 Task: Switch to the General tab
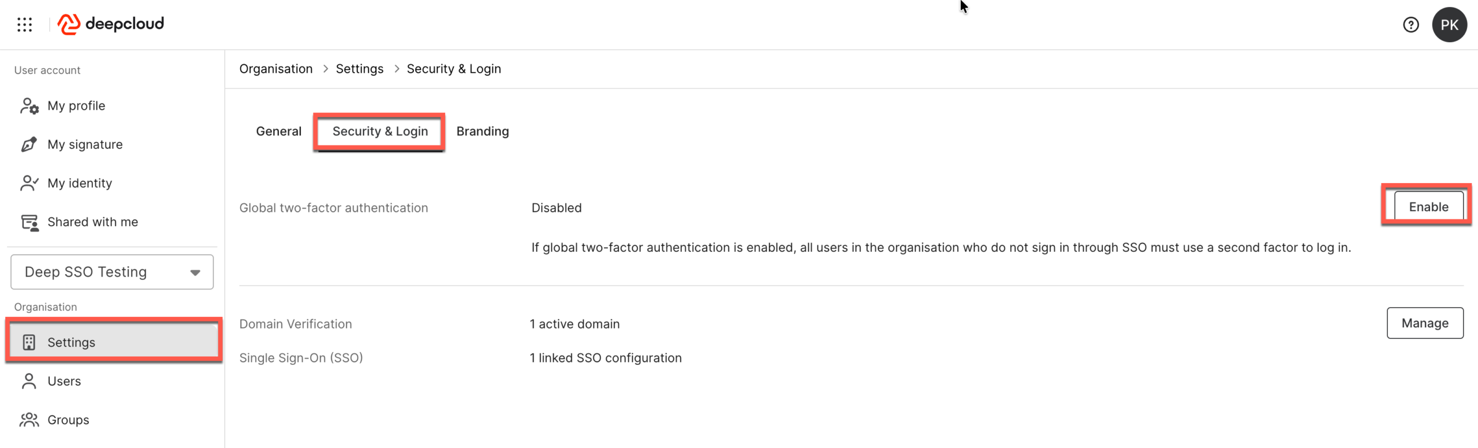278,132
